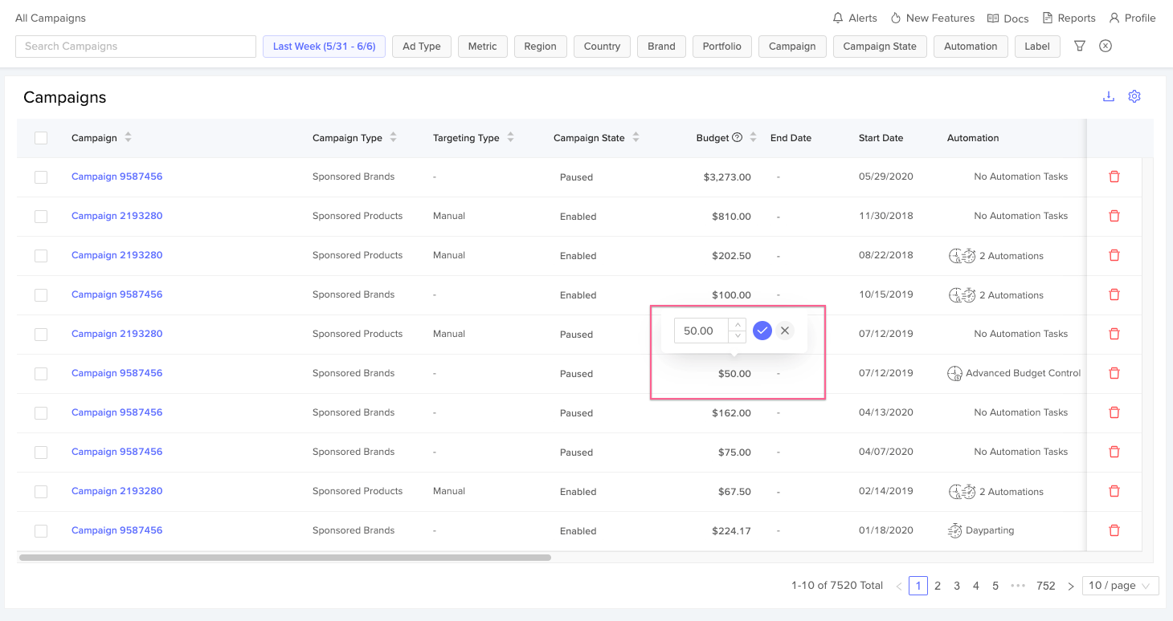Check the box for the $3,273.00 campaign

tap(41, 177)
